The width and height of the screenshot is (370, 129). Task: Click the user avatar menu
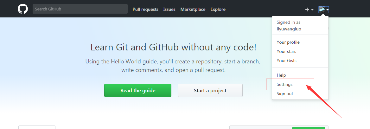click(x=323, y=10)
